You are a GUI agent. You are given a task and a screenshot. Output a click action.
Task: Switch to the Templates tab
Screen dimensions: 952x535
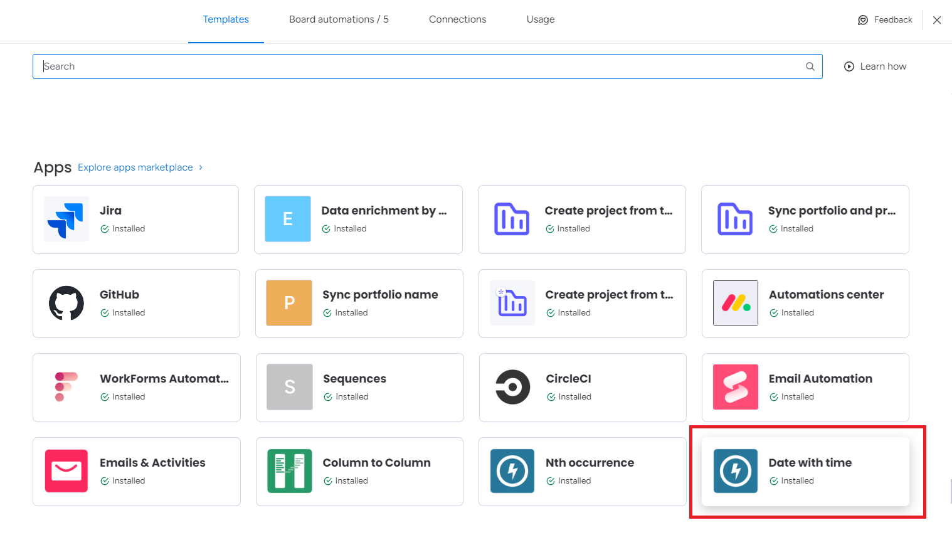[x=226, y=19]
